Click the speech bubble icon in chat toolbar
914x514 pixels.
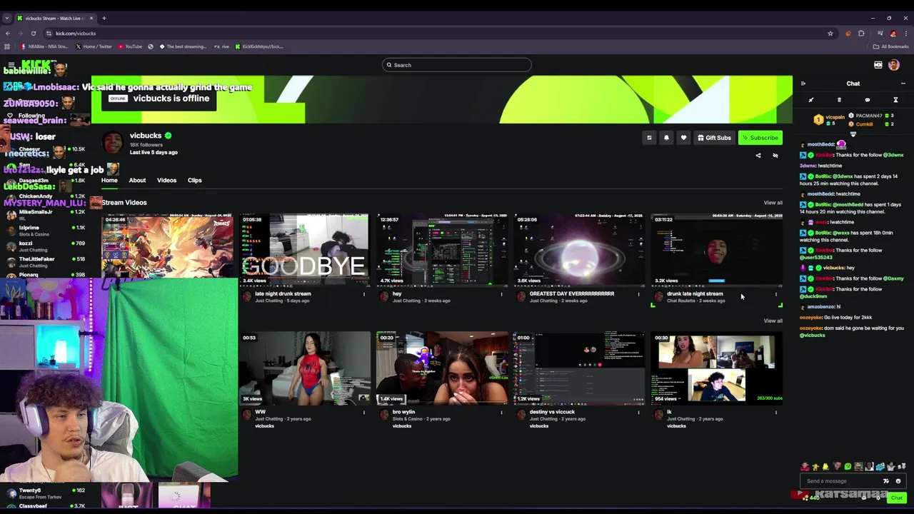[868, 100]
